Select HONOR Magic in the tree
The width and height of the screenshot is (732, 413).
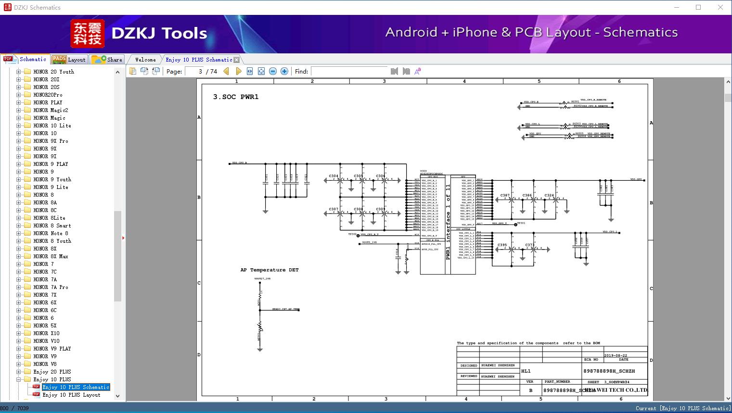(x=49, y=118)
